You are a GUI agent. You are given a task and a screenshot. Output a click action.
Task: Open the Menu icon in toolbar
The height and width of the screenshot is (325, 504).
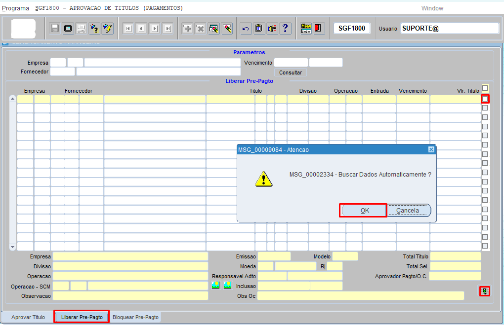click(x=306, y=29)
